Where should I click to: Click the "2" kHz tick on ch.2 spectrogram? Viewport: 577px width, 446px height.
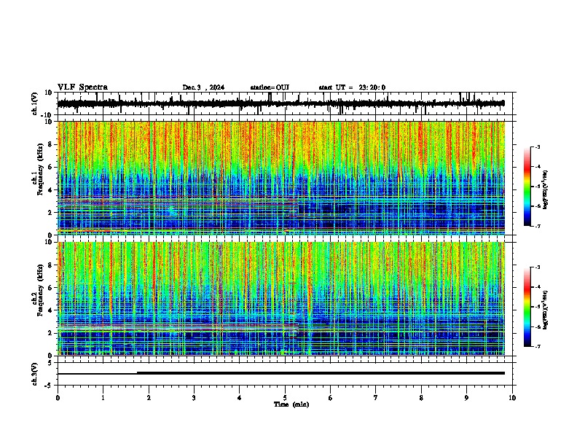[50, 333]
